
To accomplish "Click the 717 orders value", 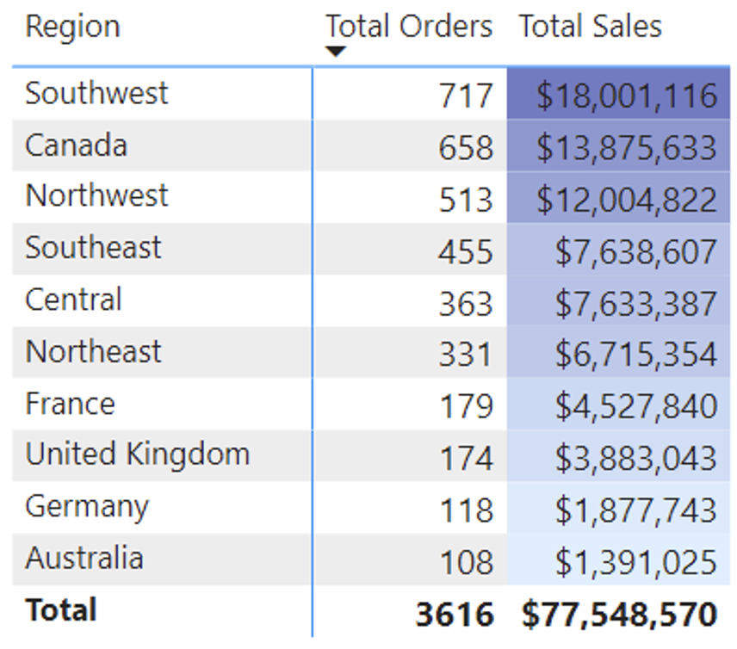I will coord(466,96).
